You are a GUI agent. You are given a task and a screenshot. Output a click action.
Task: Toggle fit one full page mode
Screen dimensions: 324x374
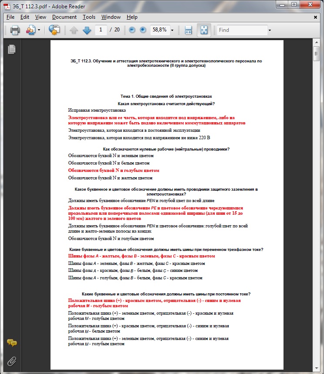click(204, 30)
